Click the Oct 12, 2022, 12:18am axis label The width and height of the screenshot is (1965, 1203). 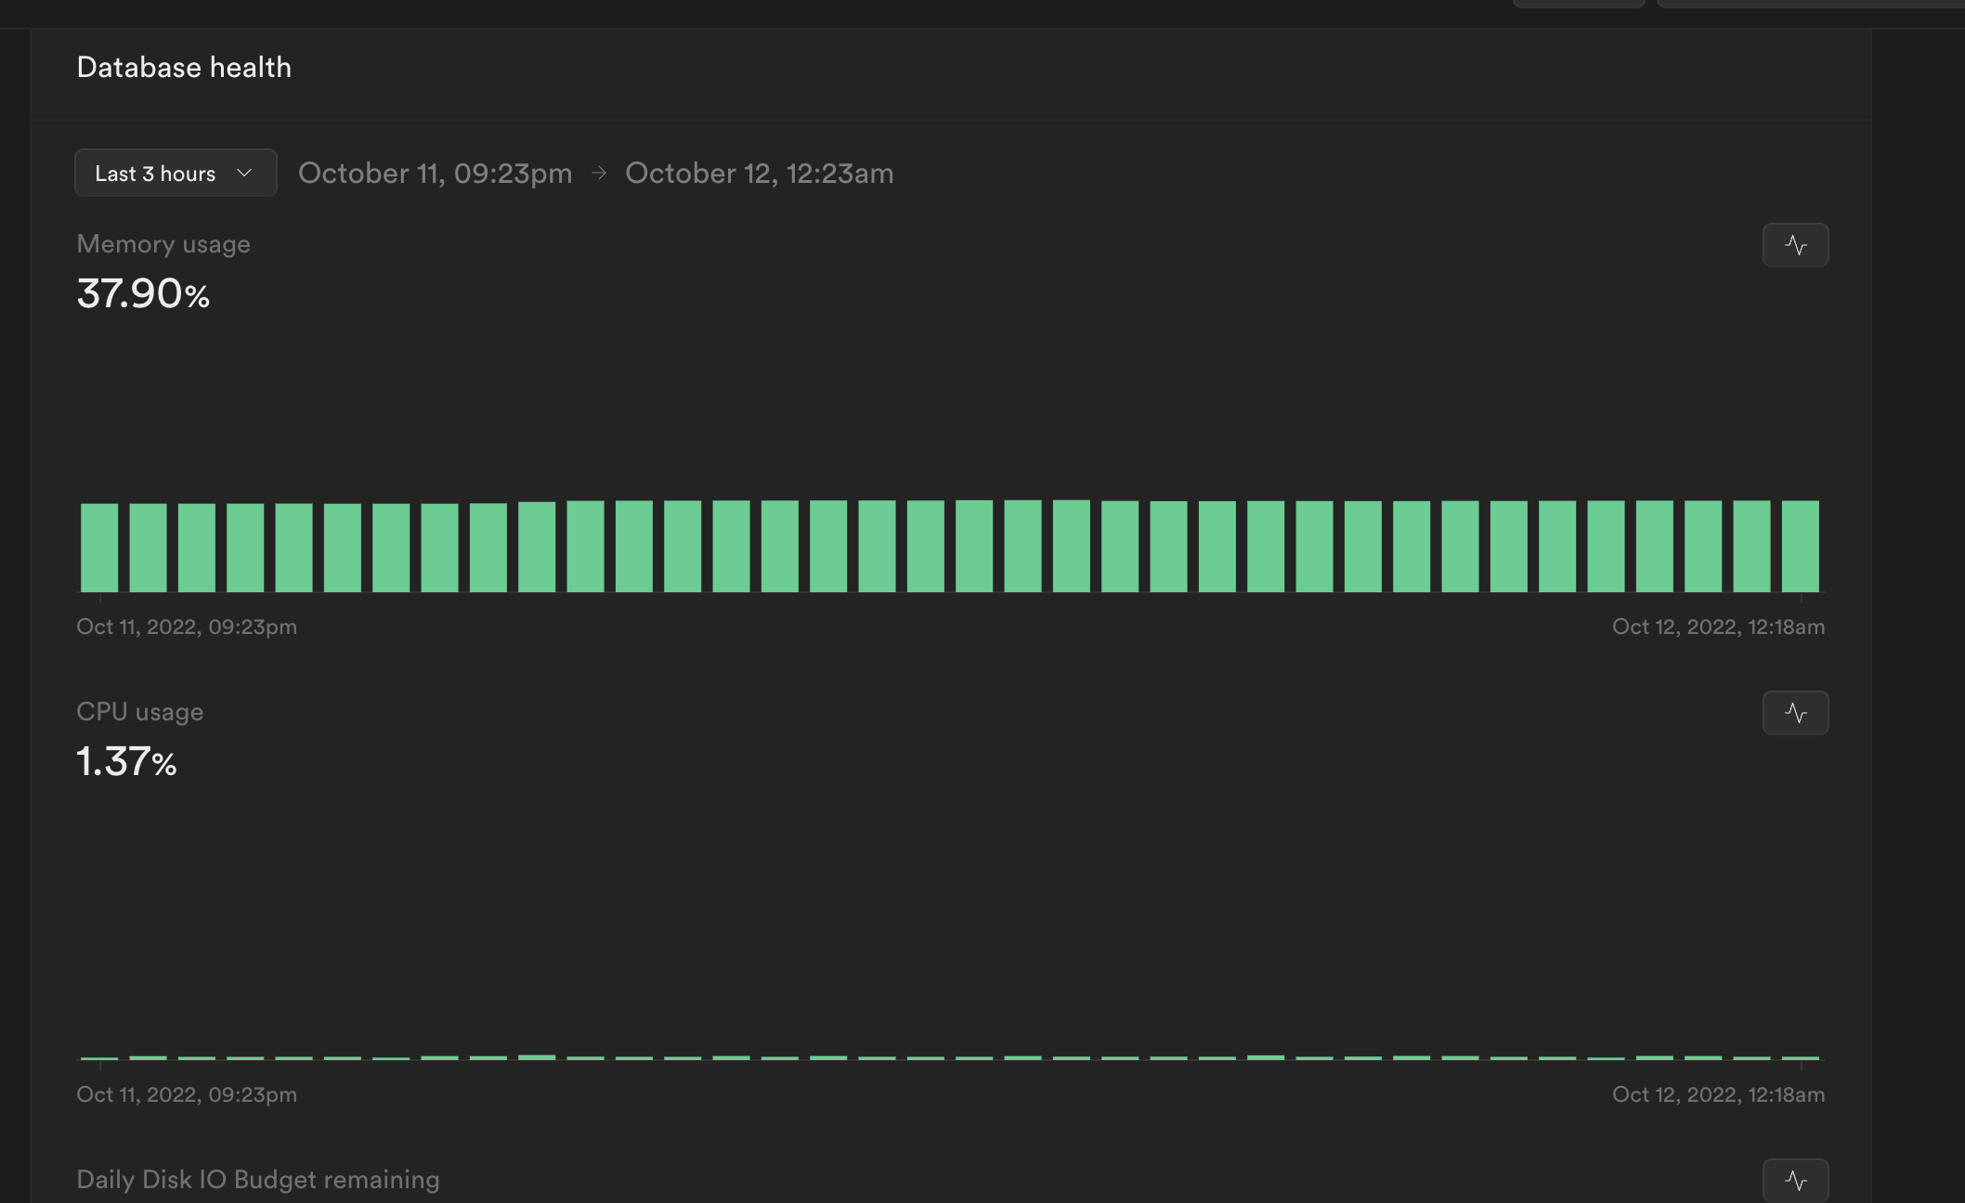point(1717,627)
